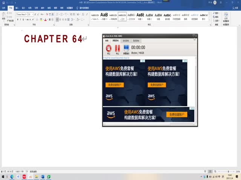Expand the paragraph group dialog launcher
The width and height of the screenshot is (241, 180).
coord(88,25)
